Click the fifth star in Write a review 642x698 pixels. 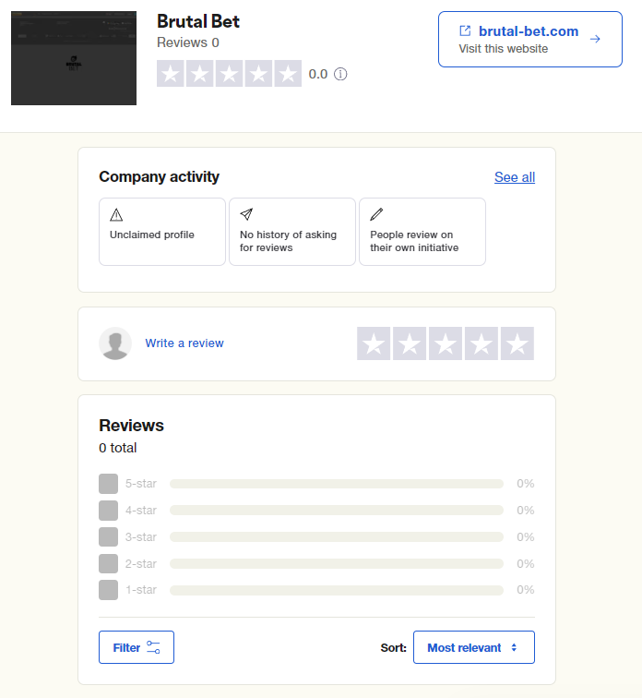[x=517, y=343]
